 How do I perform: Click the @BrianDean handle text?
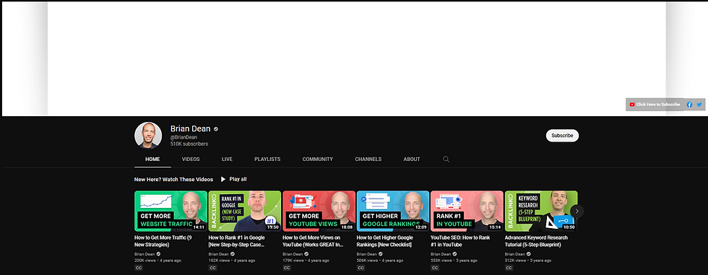[x=184, y=137]
